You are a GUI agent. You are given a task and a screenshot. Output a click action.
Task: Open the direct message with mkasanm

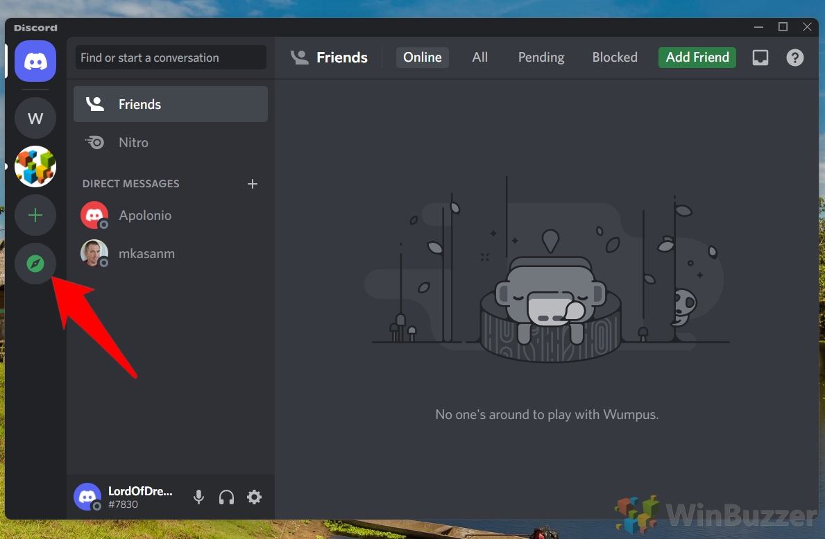point(171,253)
